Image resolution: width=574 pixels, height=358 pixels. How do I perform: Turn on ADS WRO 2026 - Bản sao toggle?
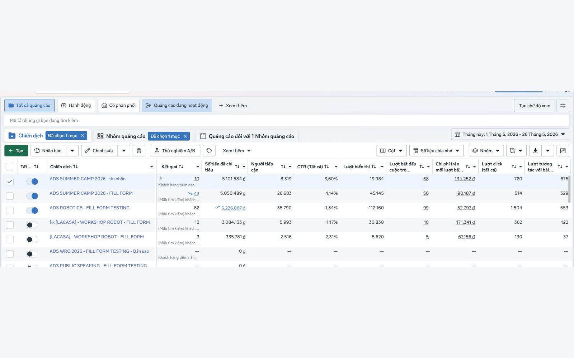[32, 254]
